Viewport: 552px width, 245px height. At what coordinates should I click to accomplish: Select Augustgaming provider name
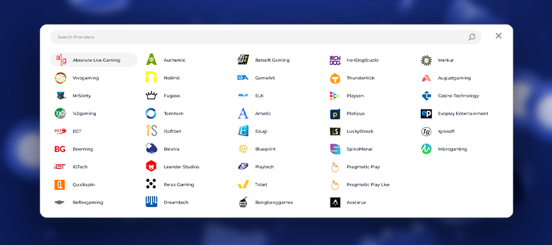point(454,78)
